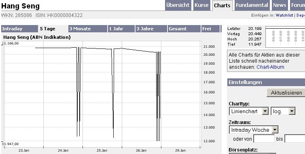
Task: Click the 12.000 price axis label
Action: (x=209, y=141)
